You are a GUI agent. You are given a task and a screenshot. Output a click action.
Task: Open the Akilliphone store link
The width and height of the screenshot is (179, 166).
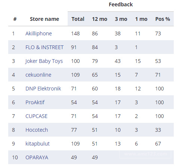click(x=38, y=33)
